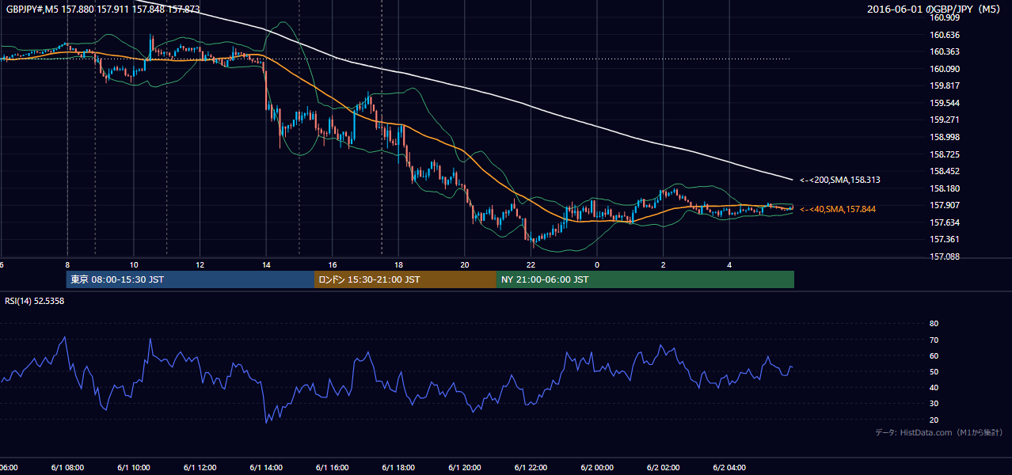
Task: Click hour marker 16 under price chart
Action: point(333,265)
